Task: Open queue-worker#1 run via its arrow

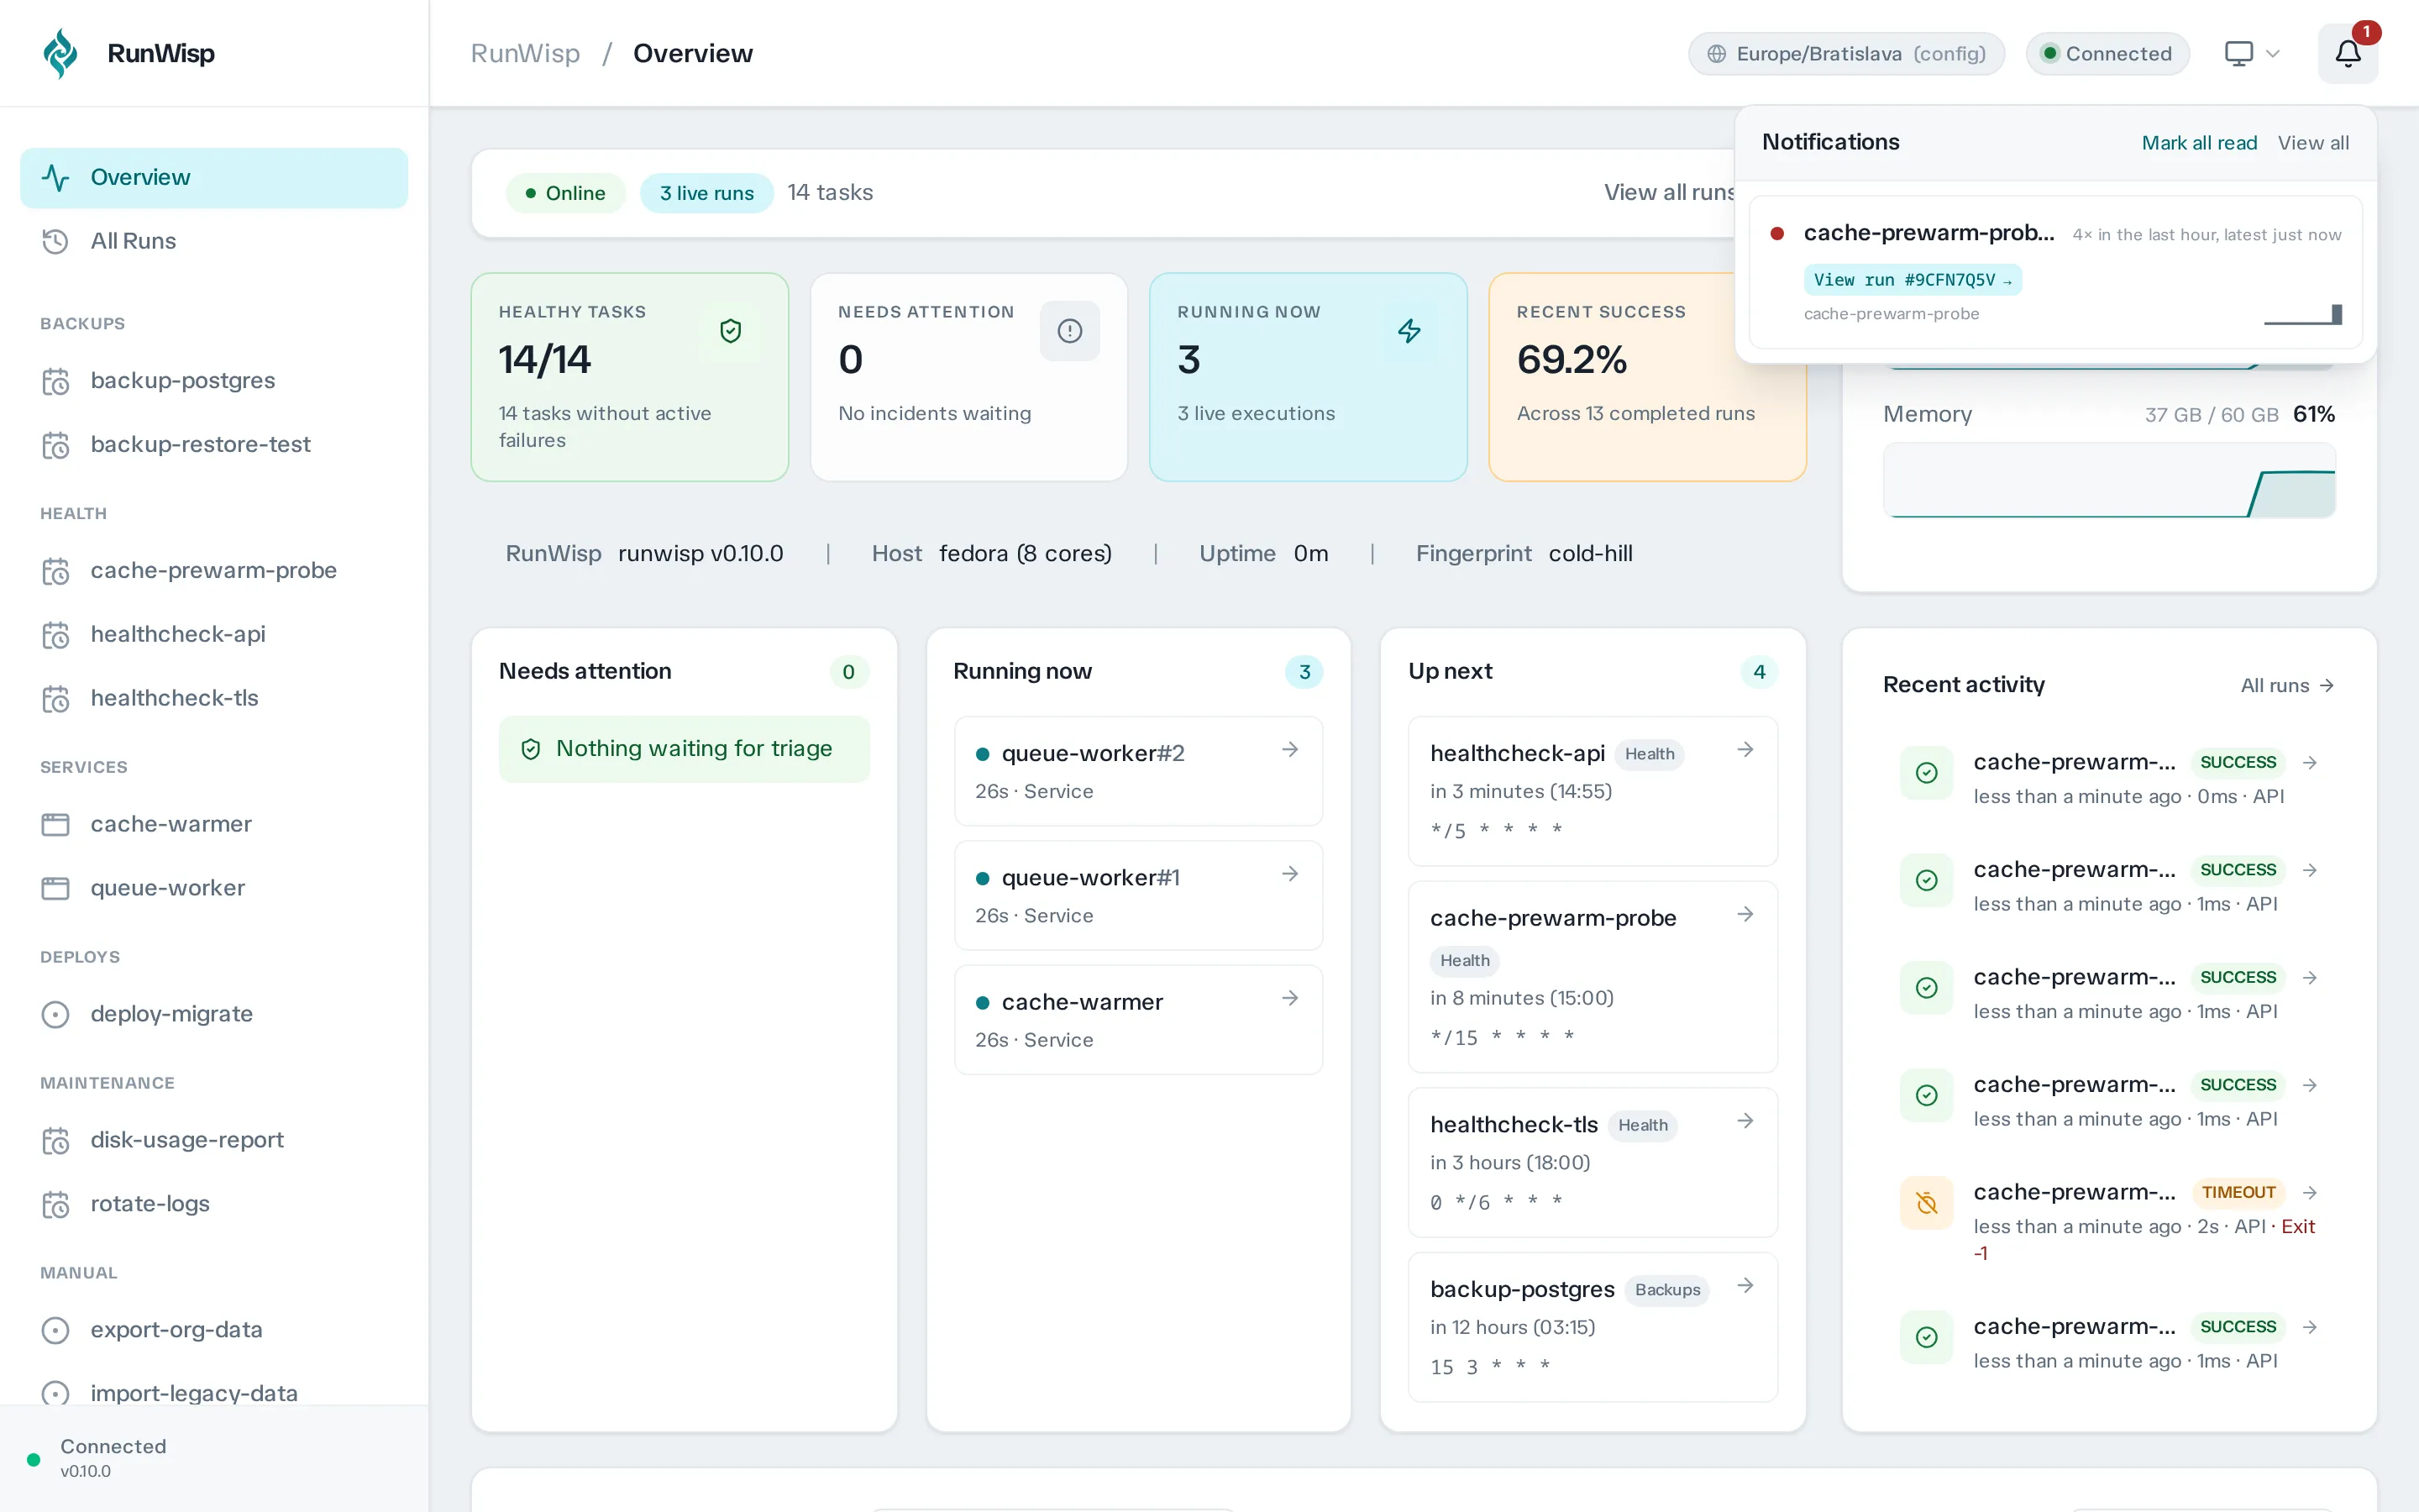Action: click(1290, 873)
